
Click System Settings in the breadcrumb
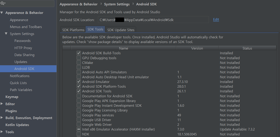[x=117, y=4]
